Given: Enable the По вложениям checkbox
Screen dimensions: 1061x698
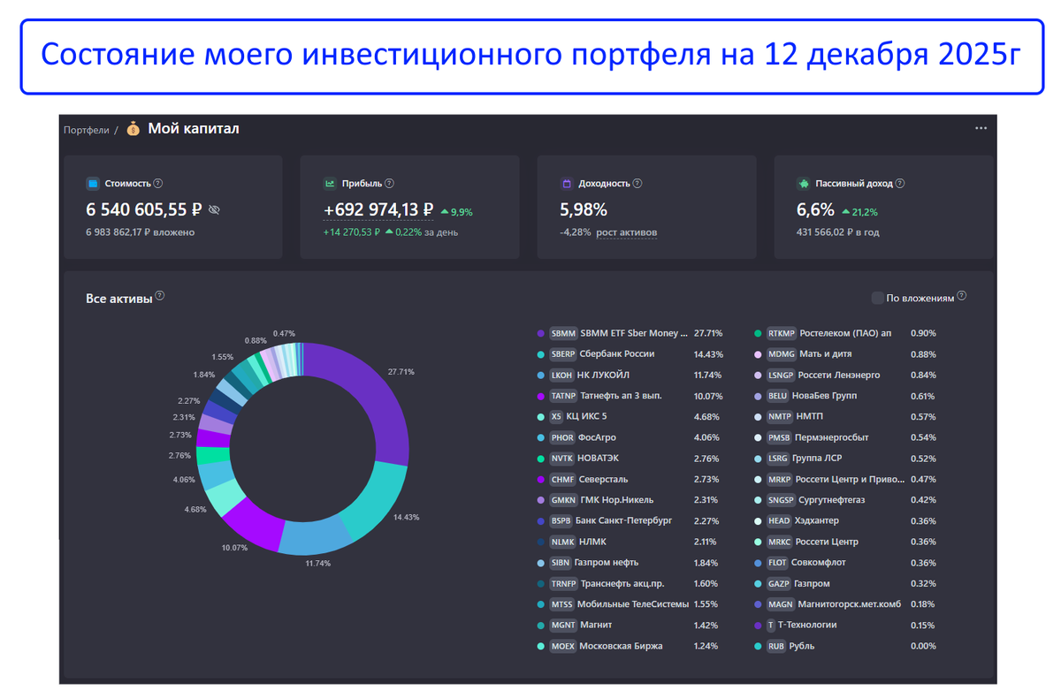Looking at the screenshot, I should [878, 298].
